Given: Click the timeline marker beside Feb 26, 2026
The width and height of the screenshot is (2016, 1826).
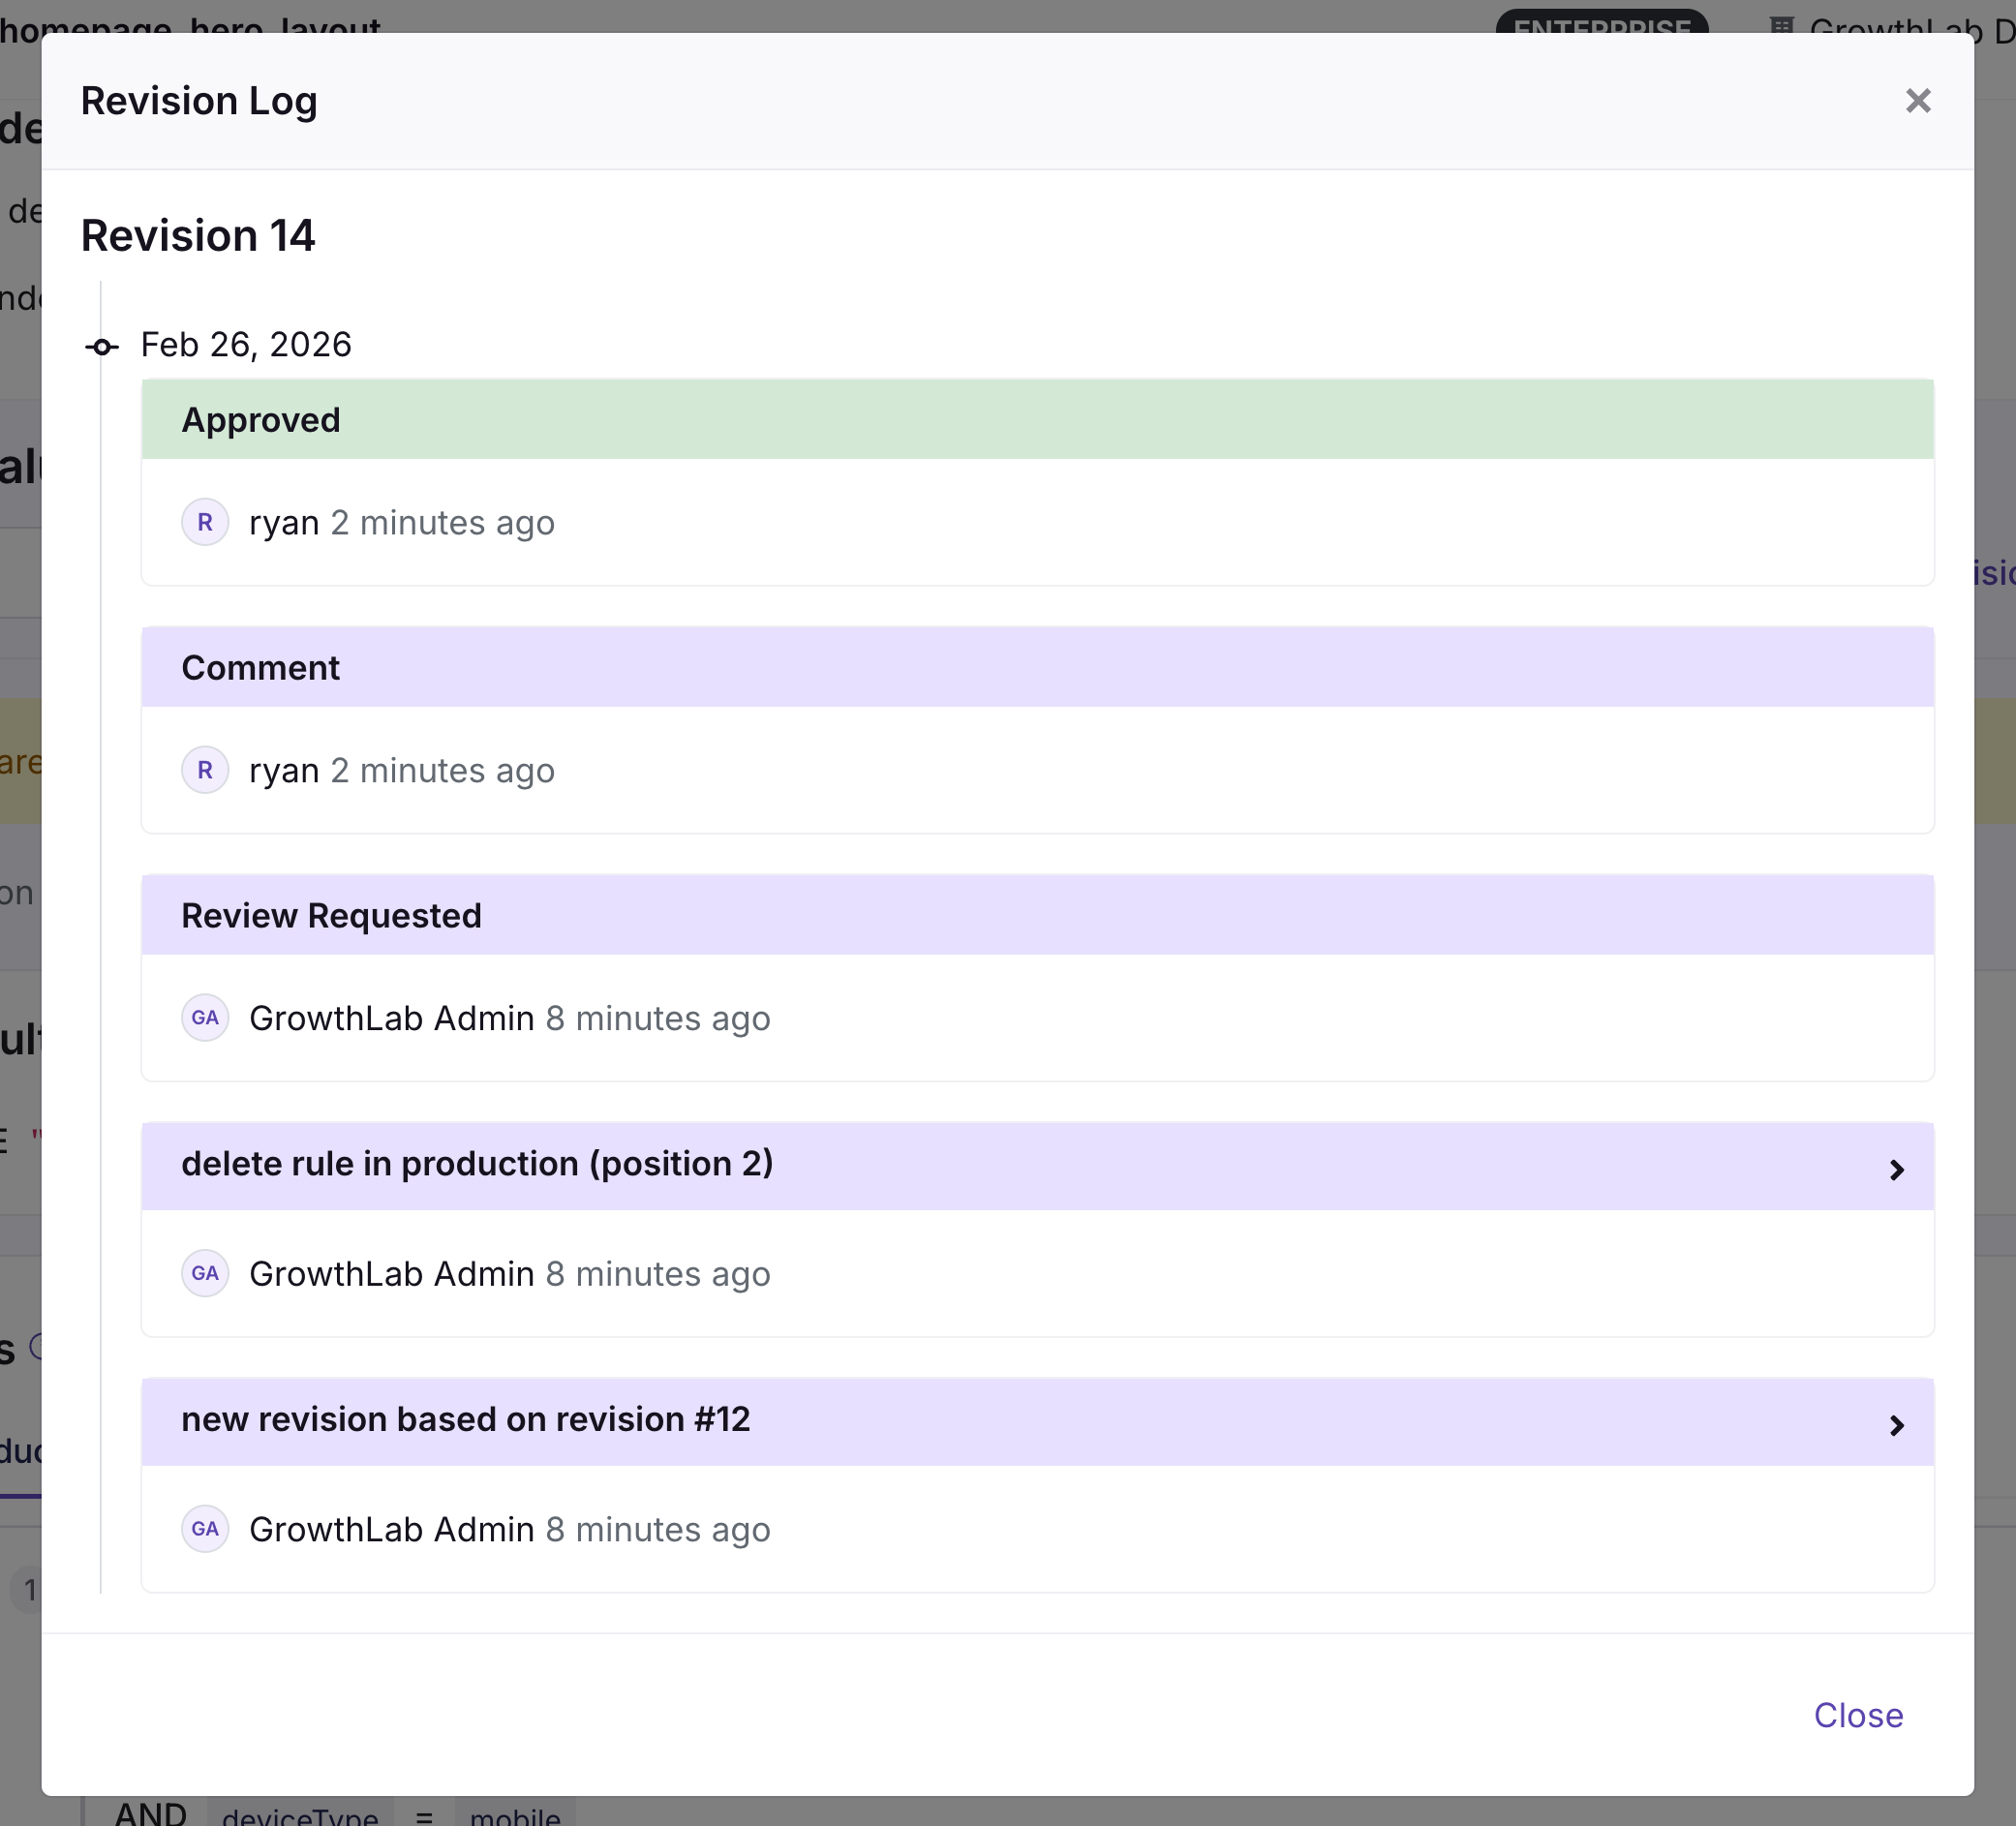Looking at the screenshot, I should [x=103, y=345].
